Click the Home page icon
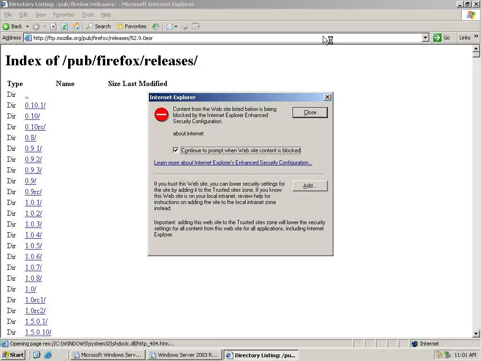The width and height of the screenshot is (481, 361). [x=76, y=26]
